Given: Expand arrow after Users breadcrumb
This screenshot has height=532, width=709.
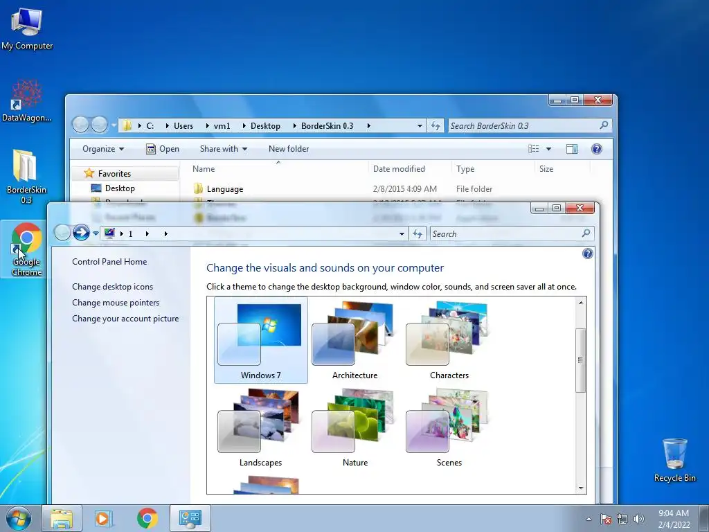Looking at the screenshot, I should point(208,126).
